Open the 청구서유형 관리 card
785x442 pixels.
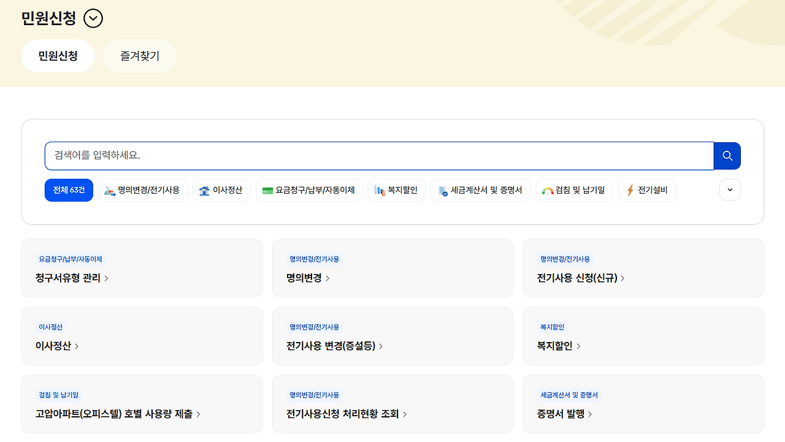(x=142, y=268)
